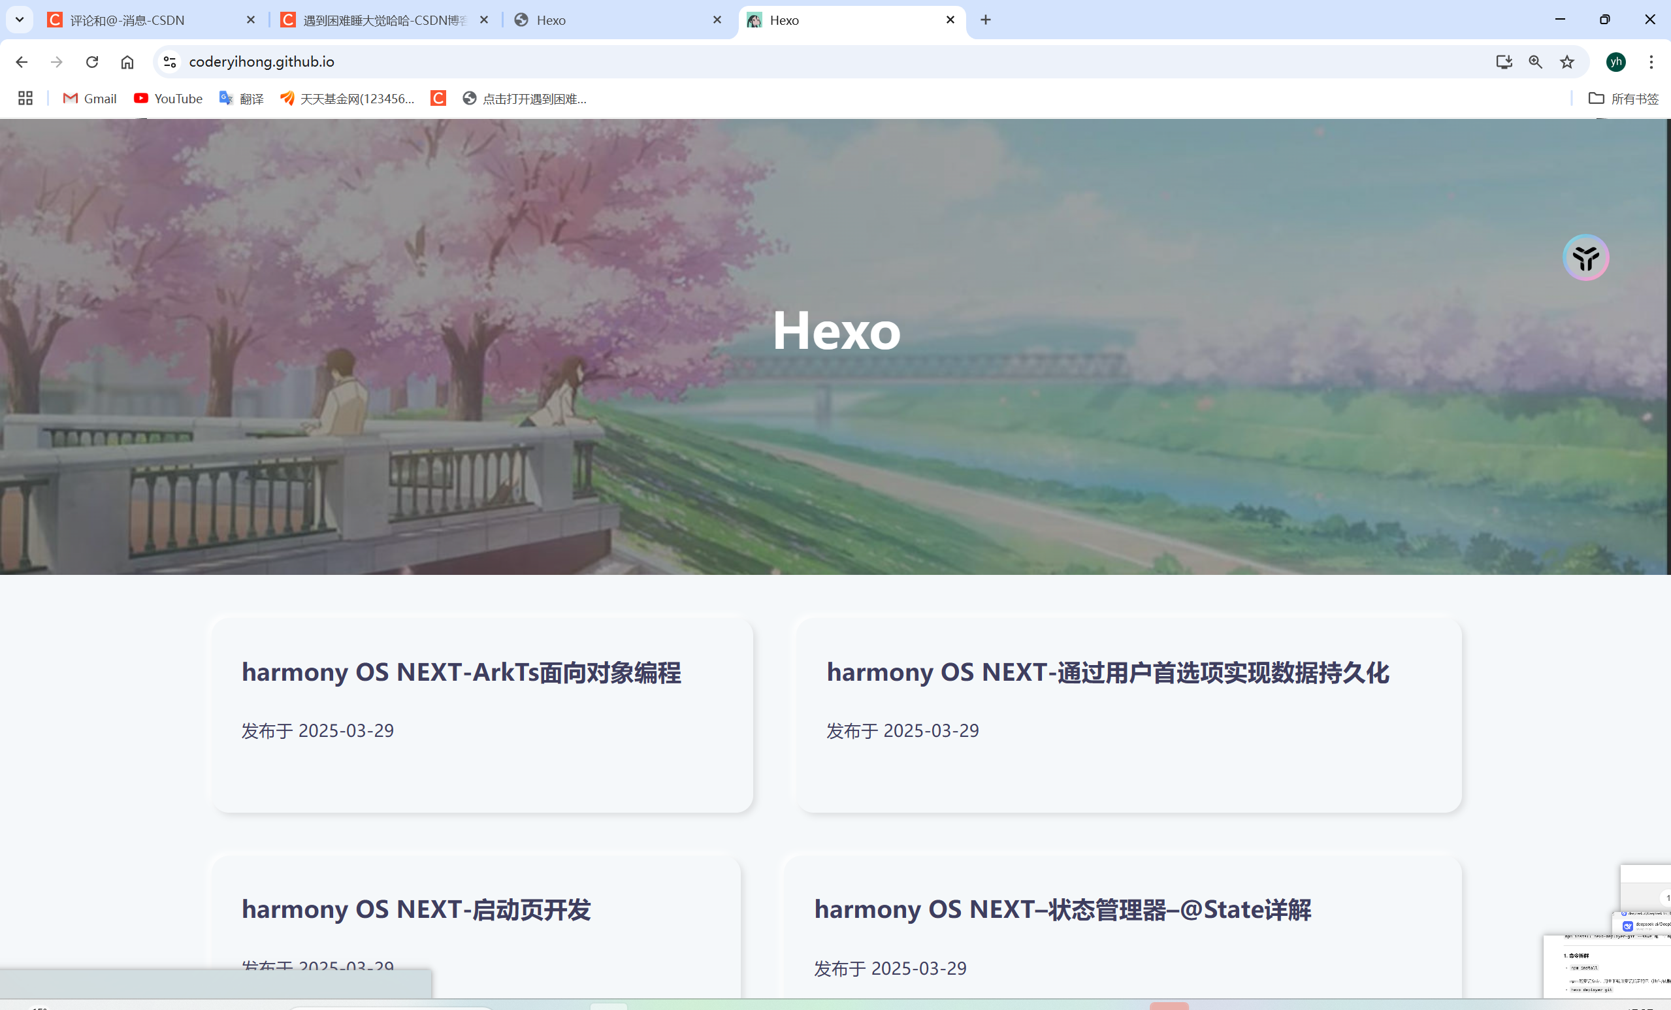Viewport: 1671px width, 1010px height.
Task: Open Chrome three-dot menu
Action: click(x=1651, y=61)
